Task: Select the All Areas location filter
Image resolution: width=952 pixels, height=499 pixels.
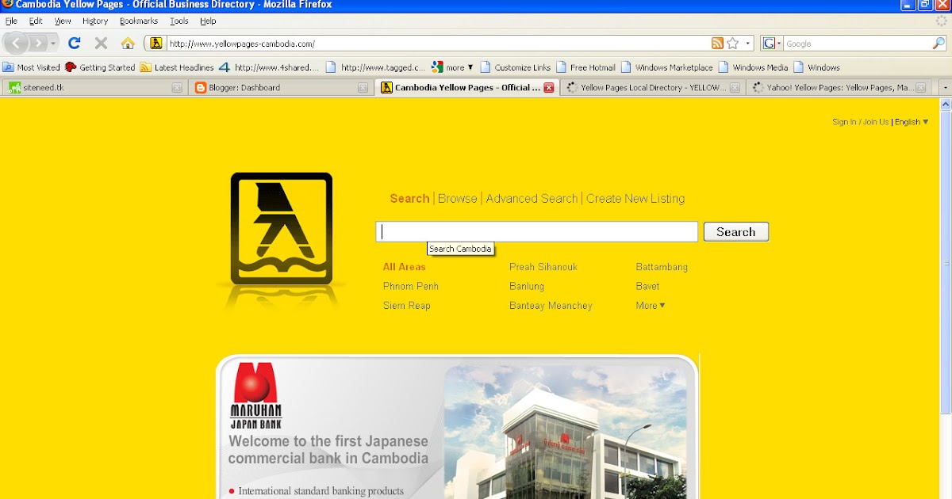Action: tap(405, 267)
